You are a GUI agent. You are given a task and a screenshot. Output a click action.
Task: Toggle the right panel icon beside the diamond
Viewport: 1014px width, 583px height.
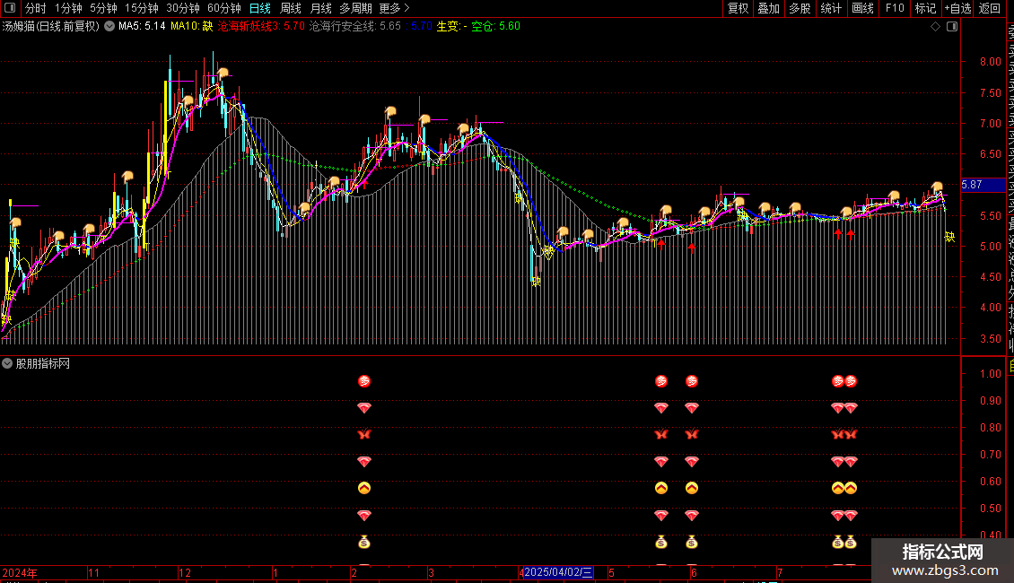952,27
